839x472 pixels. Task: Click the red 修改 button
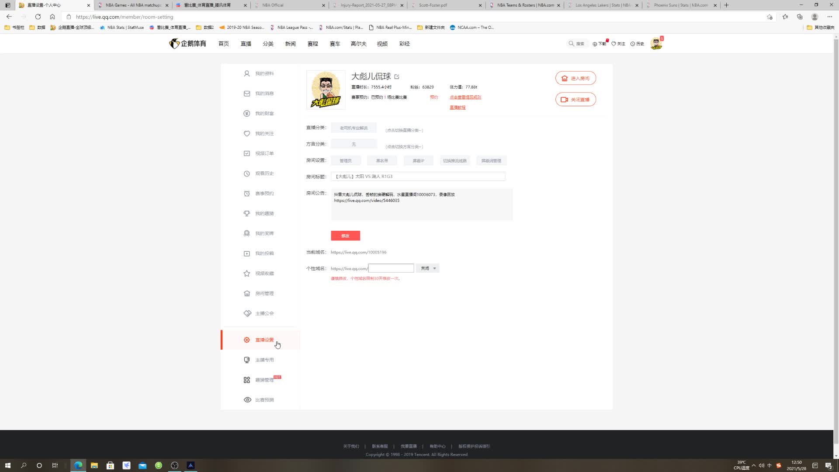tap(345, 236)
